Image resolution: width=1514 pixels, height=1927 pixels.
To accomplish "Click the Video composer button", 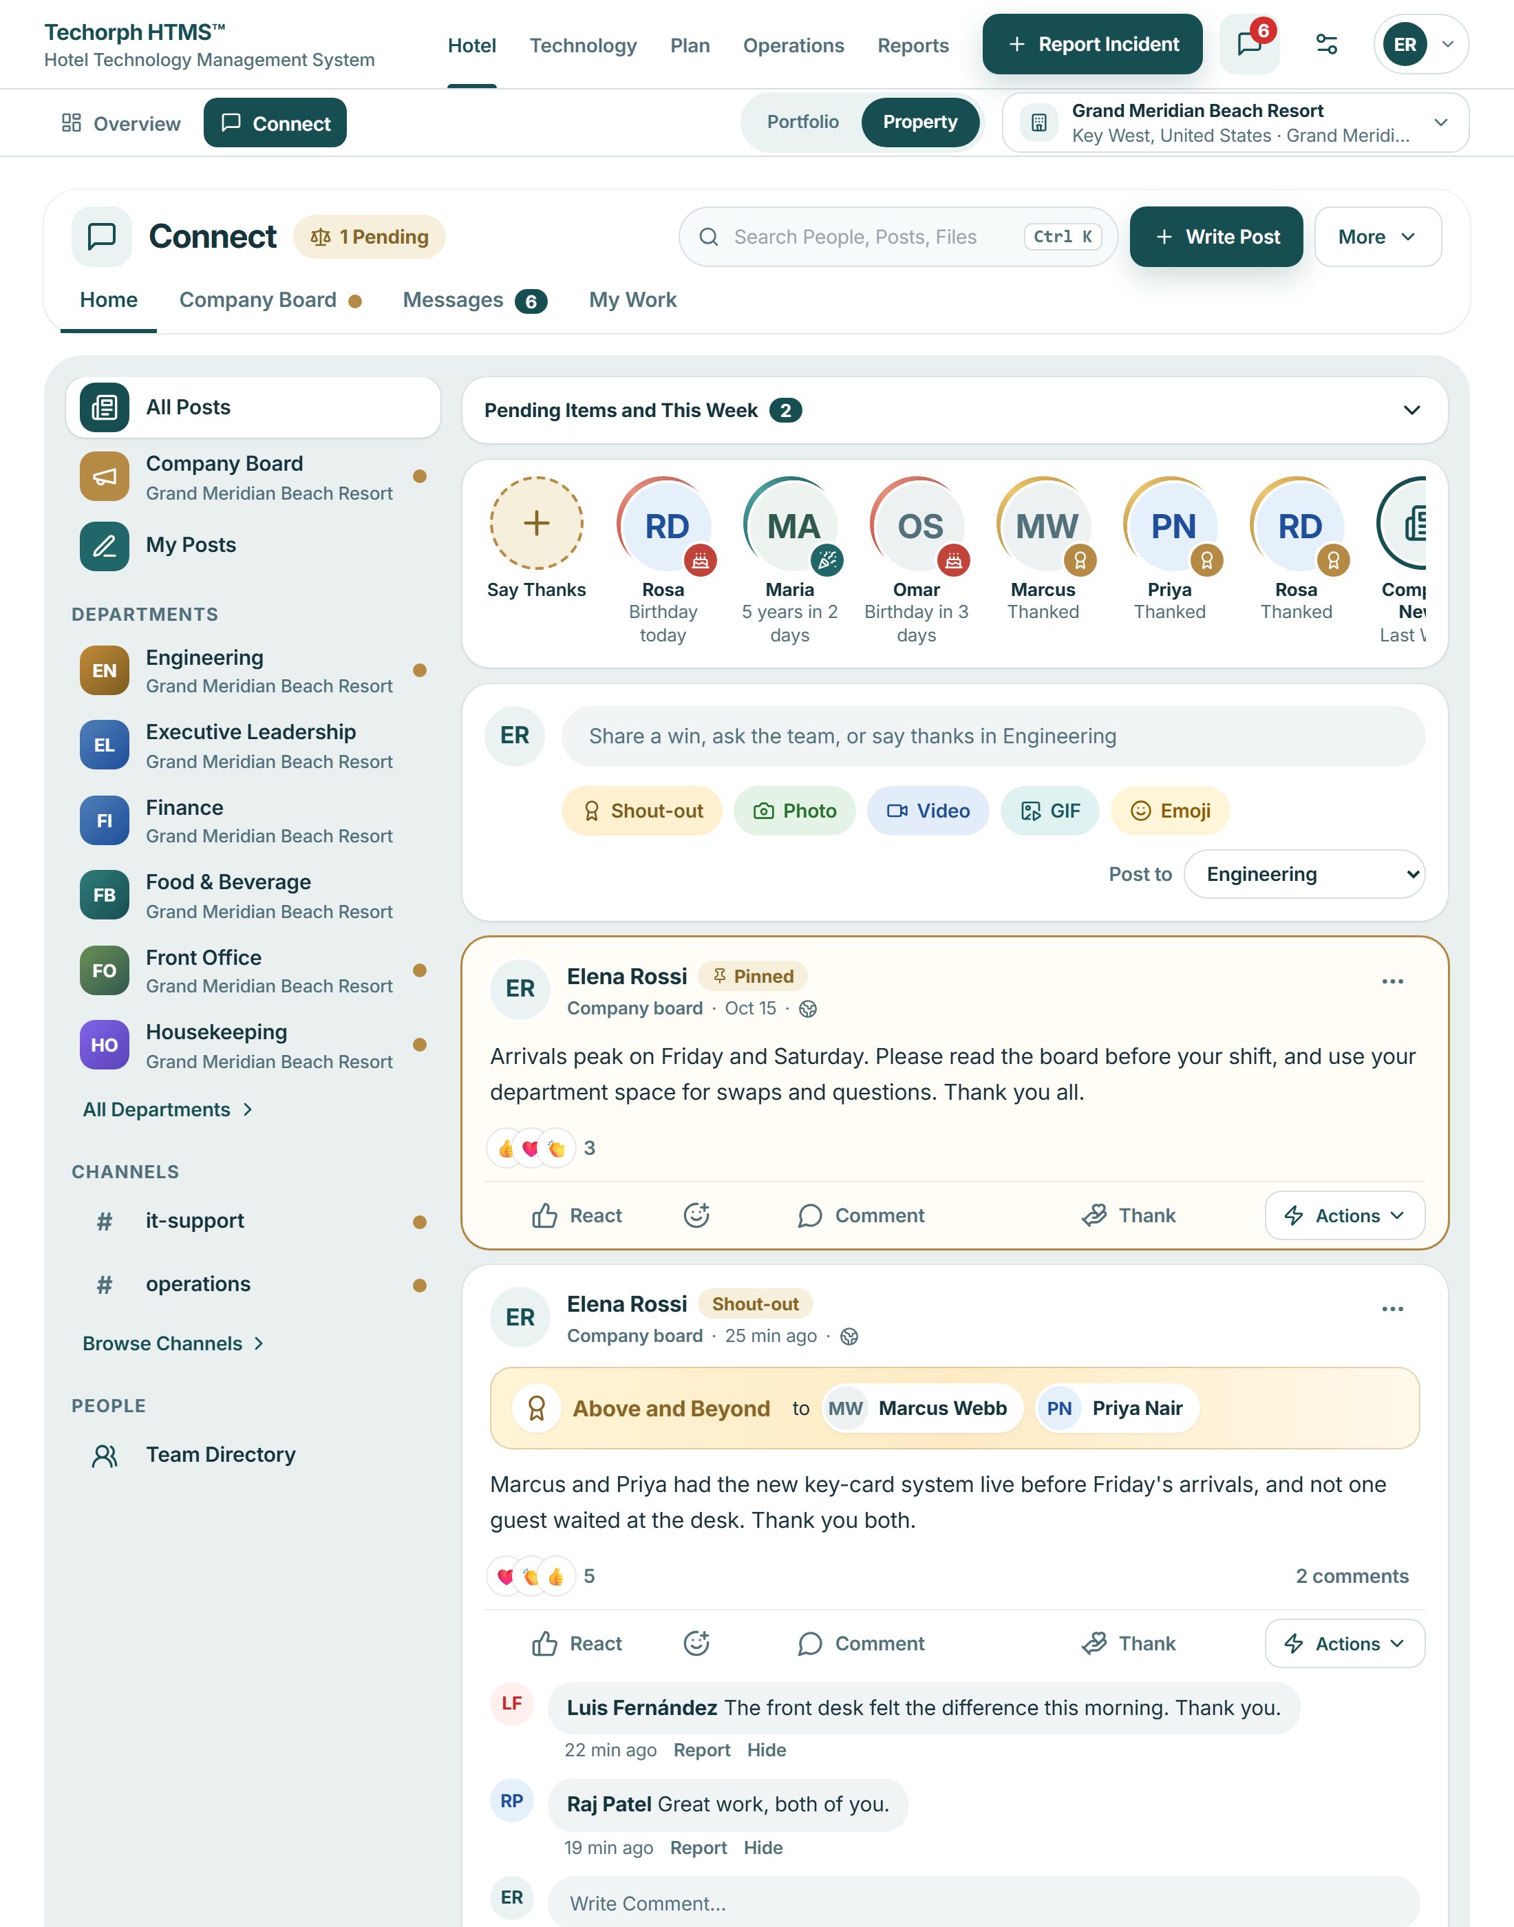I will 927,811.
